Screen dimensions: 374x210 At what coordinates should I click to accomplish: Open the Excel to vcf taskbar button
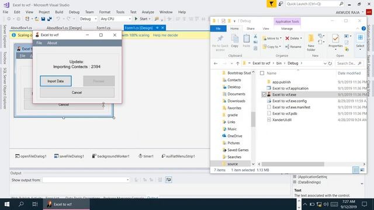(66, 204)
